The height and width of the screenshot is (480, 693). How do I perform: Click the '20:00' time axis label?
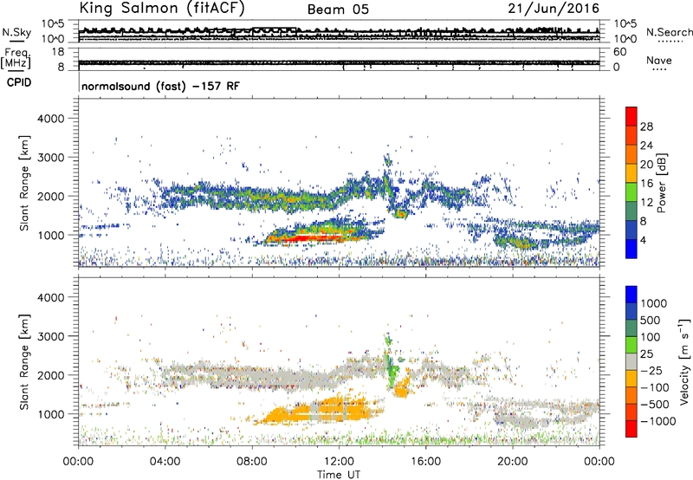513,462
